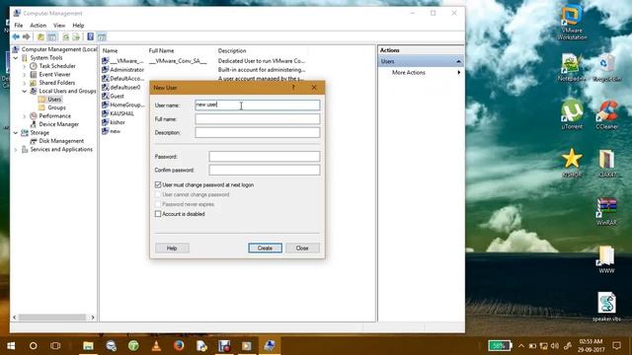Click the blue Help toolbar icon
The width and height of the screenshot is (632, 355).
tap(90, 37)
